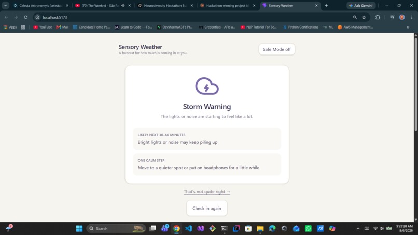Open the Candidate Home Pa... bookmark
418x235 pixels.
[x=91, y=27]
